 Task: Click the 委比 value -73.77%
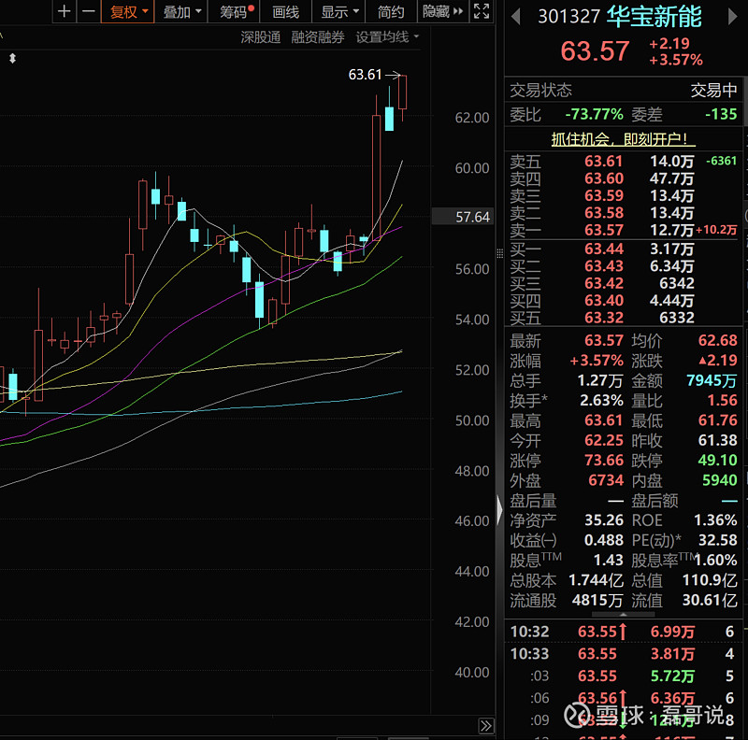pos(594,114)
